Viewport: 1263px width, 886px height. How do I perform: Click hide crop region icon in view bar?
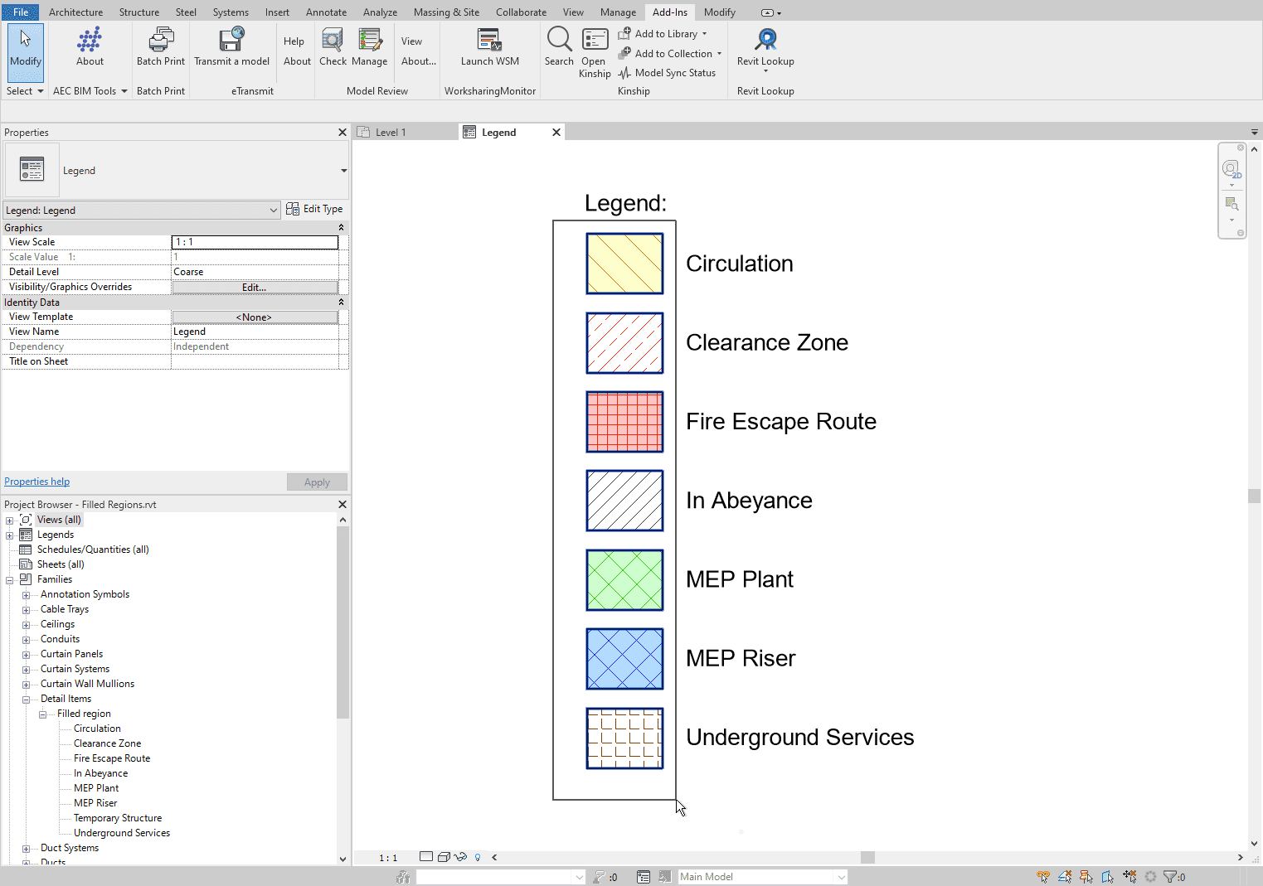coord(460,857)
